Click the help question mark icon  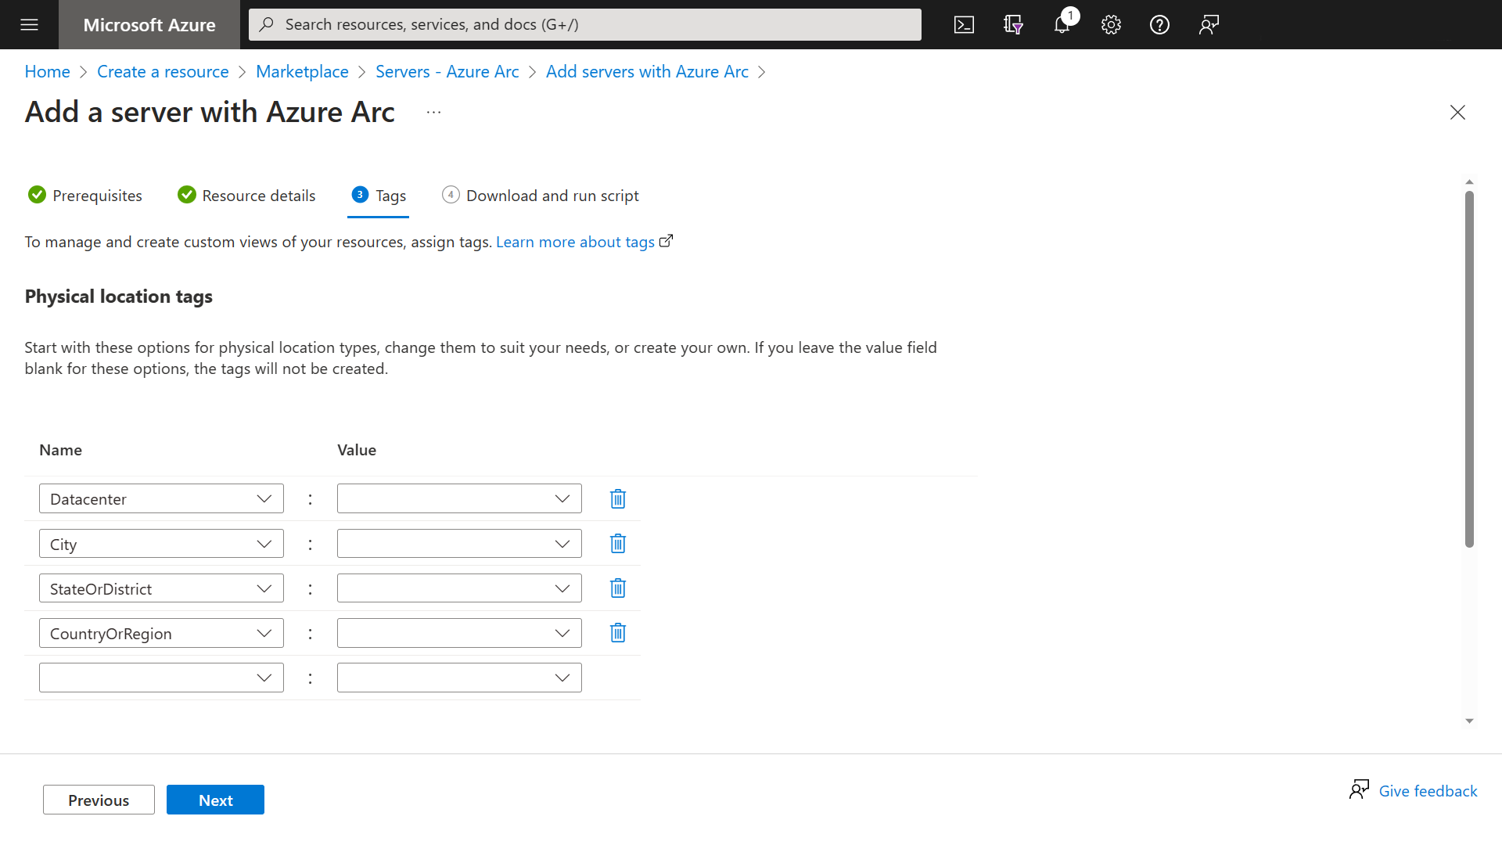point(1159,23)
